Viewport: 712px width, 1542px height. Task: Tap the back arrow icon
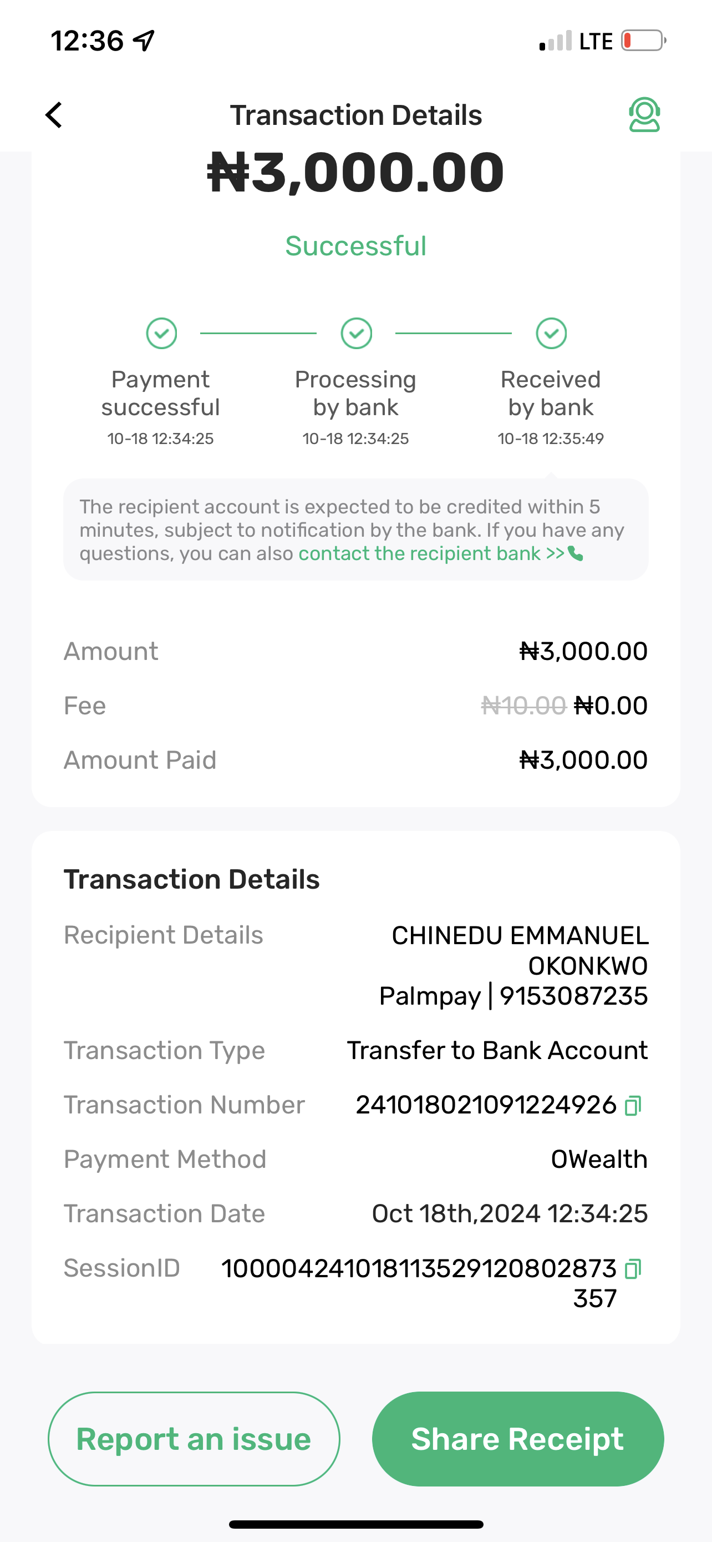click(x=54, y=115)
